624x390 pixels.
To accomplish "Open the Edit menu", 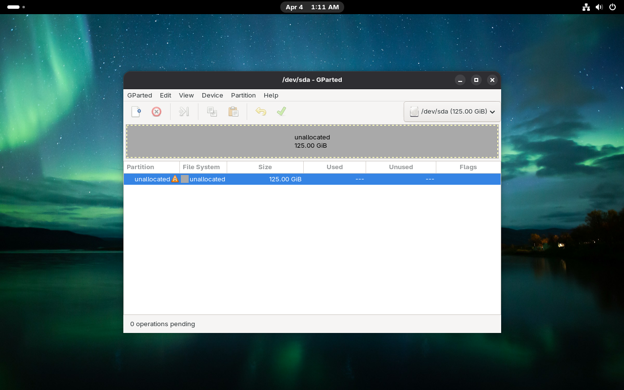I will tap(165, 96).
